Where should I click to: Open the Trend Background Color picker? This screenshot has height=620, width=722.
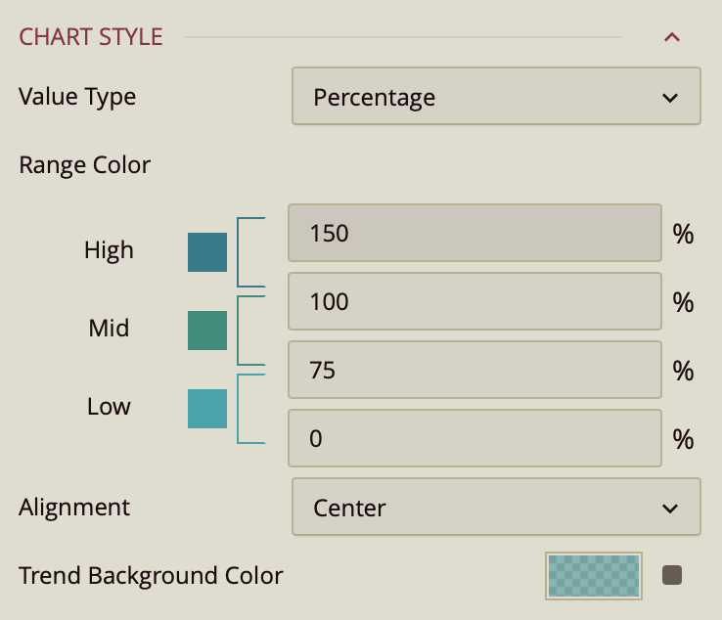pos(594,575)
